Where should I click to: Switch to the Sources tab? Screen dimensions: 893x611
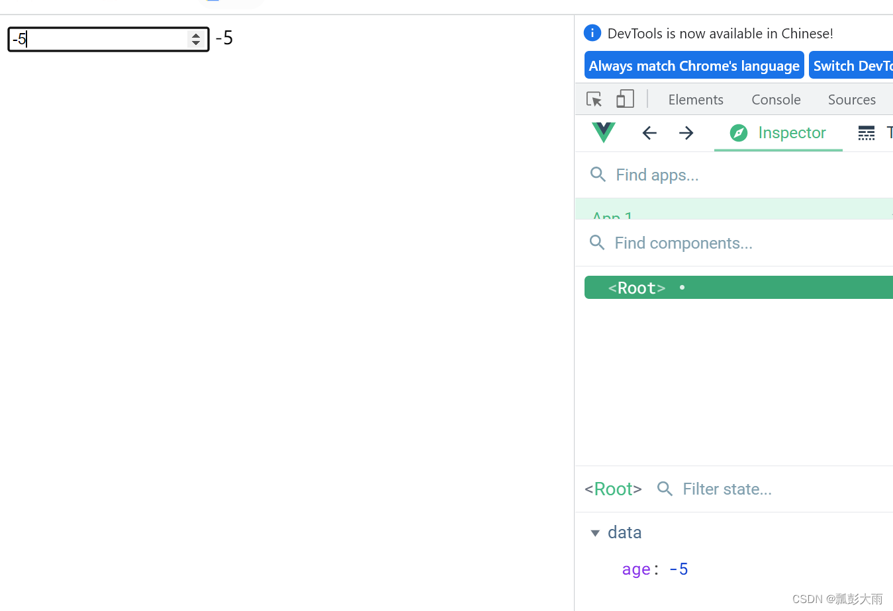click(851, 99)
